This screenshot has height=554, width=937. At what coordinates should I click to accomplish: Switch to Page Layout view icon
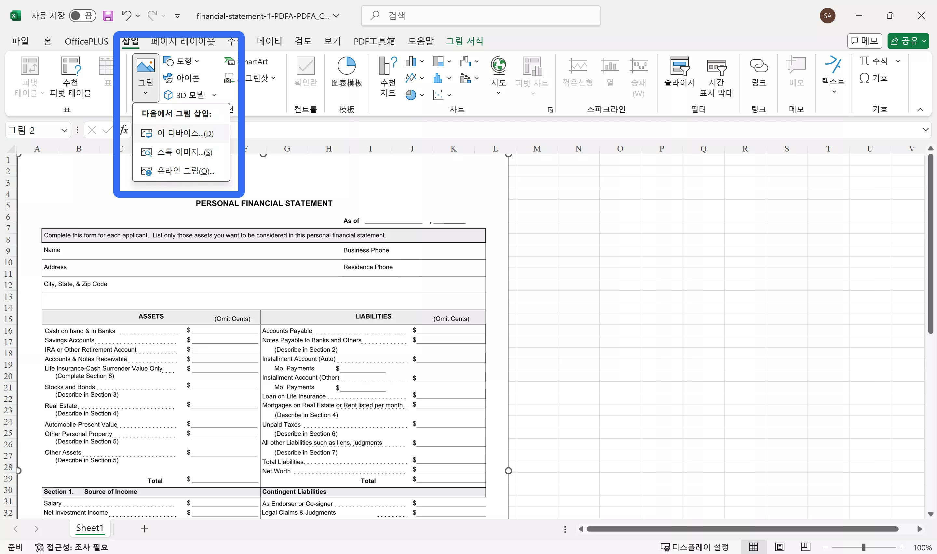[780, 547]
